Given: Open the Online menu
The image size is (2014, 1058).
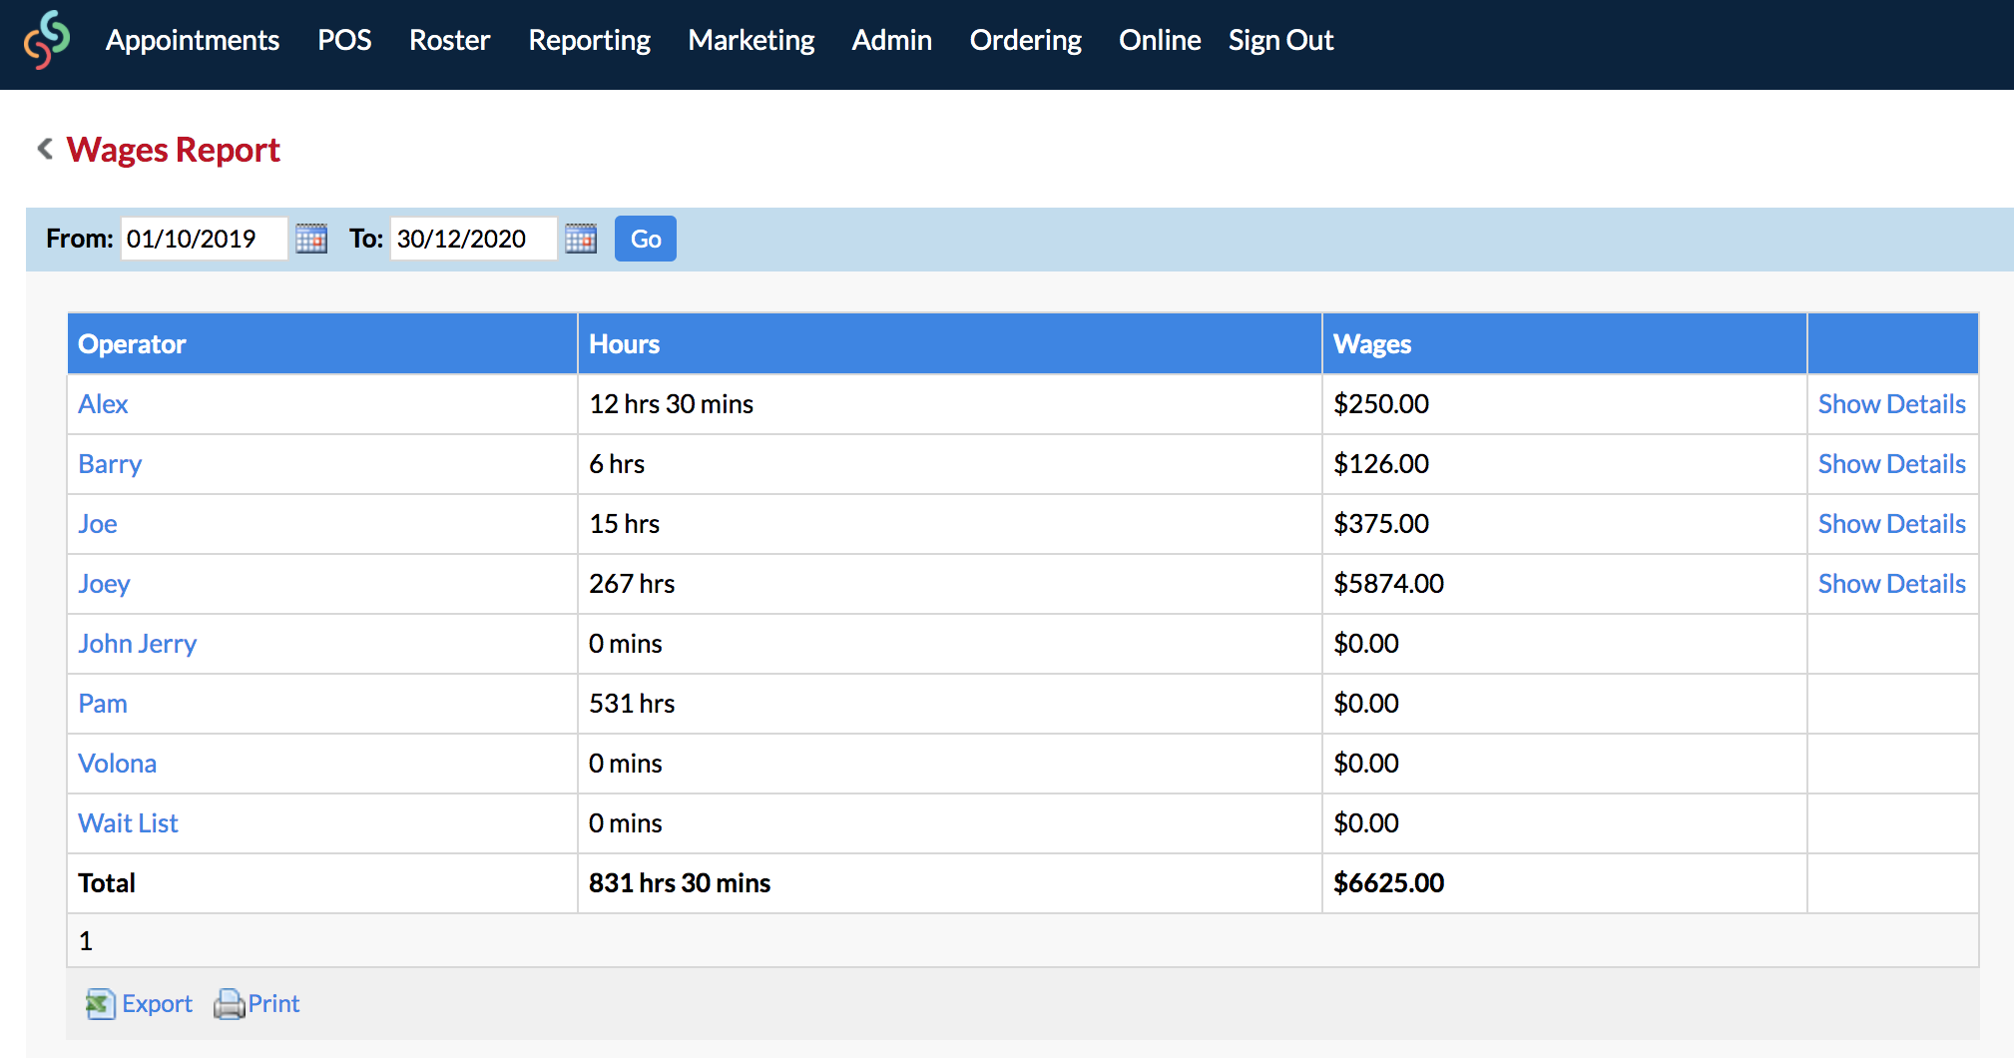Looking at the screenshot, I should (1160, 40).
